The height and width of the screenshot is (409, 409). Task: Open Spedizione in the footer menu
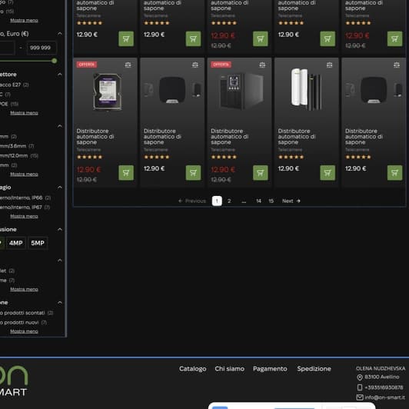click(x=314, y=369)
